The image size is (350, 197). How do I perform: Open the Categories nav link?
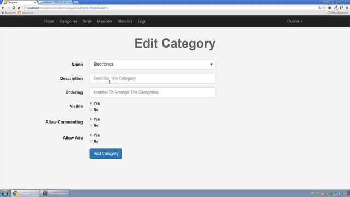68,21
